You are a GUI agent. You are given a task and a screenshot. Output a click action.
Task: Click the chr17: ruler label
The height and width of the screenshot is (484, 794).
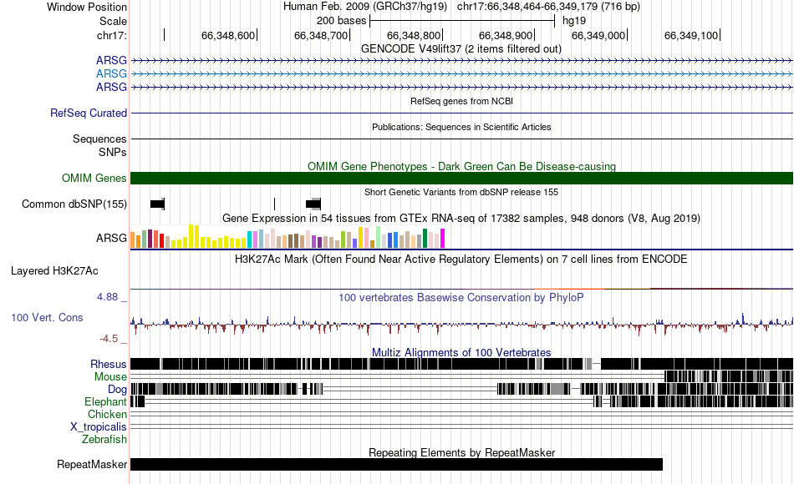click(112, 35)
